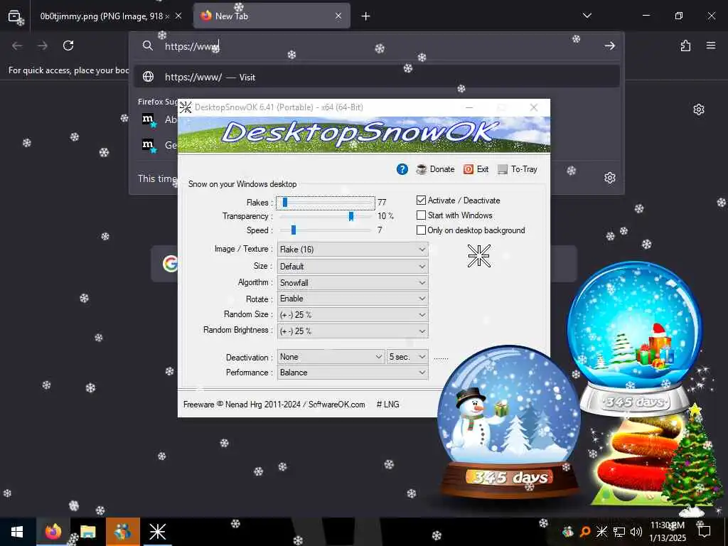
Task: Click Firefox forward arrow
Action: [42, 45]
